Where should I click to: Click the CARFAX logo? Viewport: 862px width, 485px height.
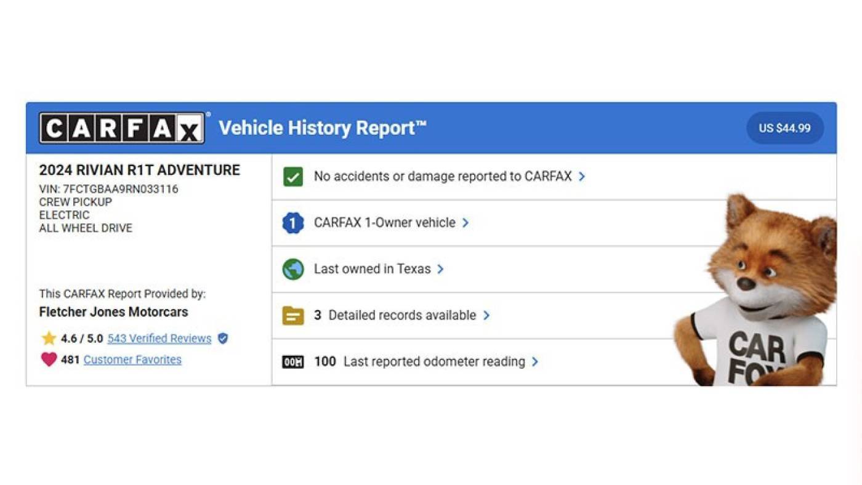[x=122, y=128]
